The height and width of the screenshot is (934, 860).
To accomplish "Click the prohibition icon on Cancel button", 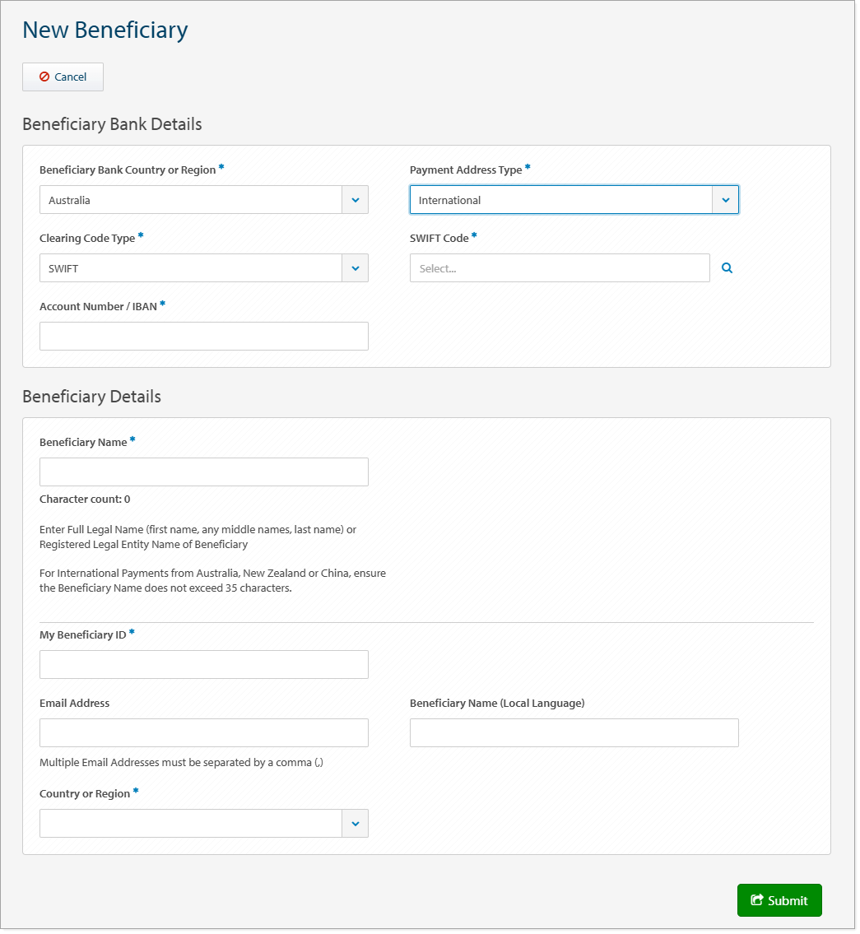I will [43, 77].
